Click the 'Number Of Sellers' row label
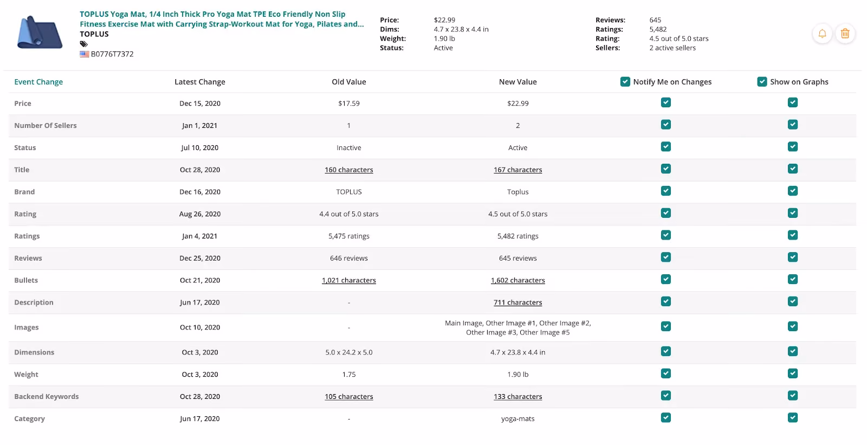867x445 pixels. coord(46,126)
